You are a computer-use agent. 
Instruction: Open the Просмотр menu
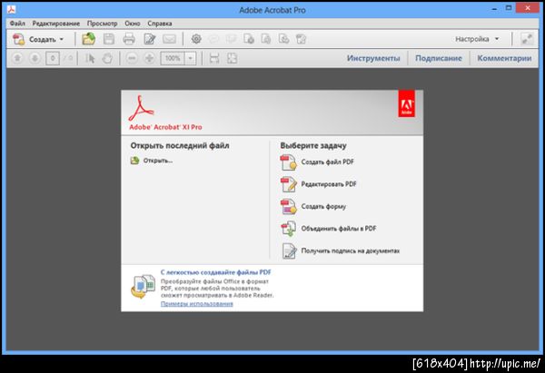tap(102, 24)
